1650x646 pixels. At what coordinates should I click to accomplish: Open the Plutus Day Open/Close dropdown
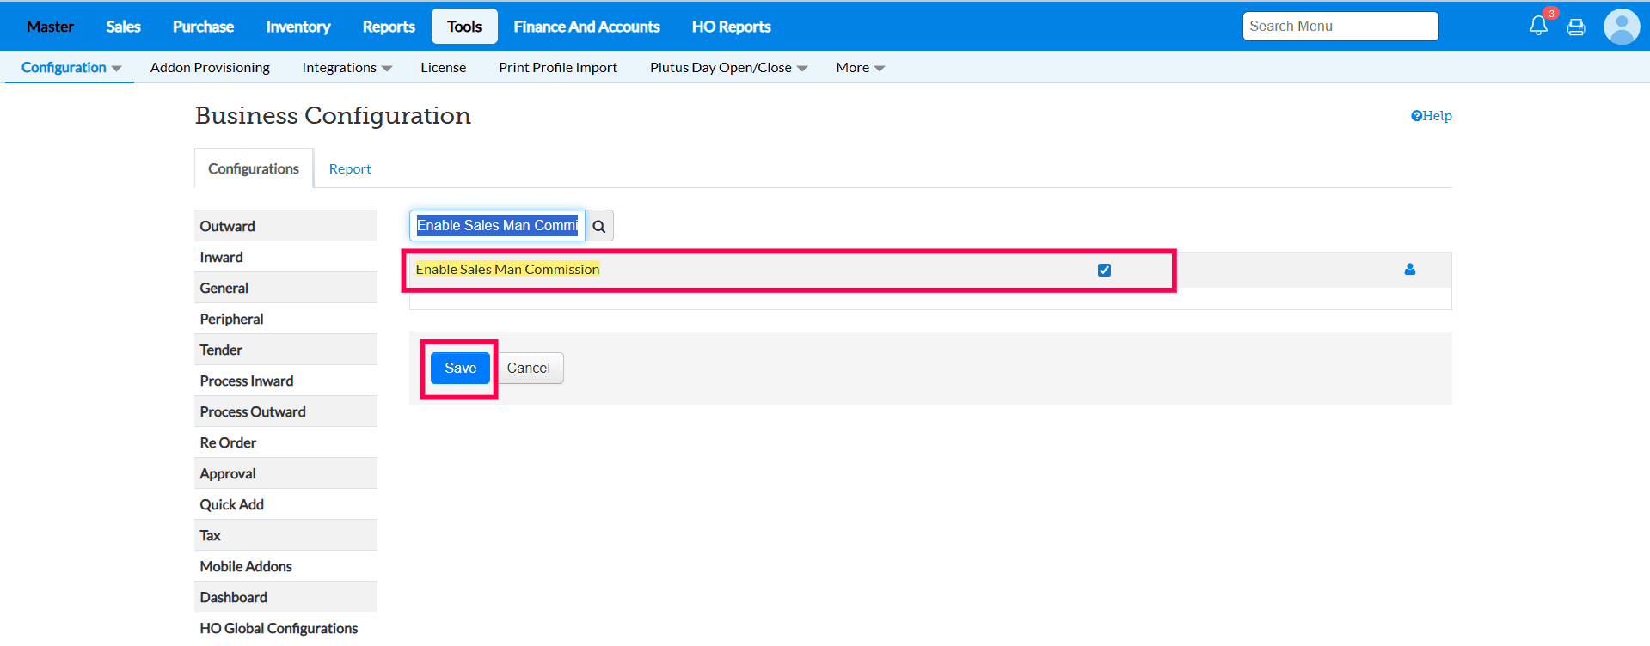(728, 68)
